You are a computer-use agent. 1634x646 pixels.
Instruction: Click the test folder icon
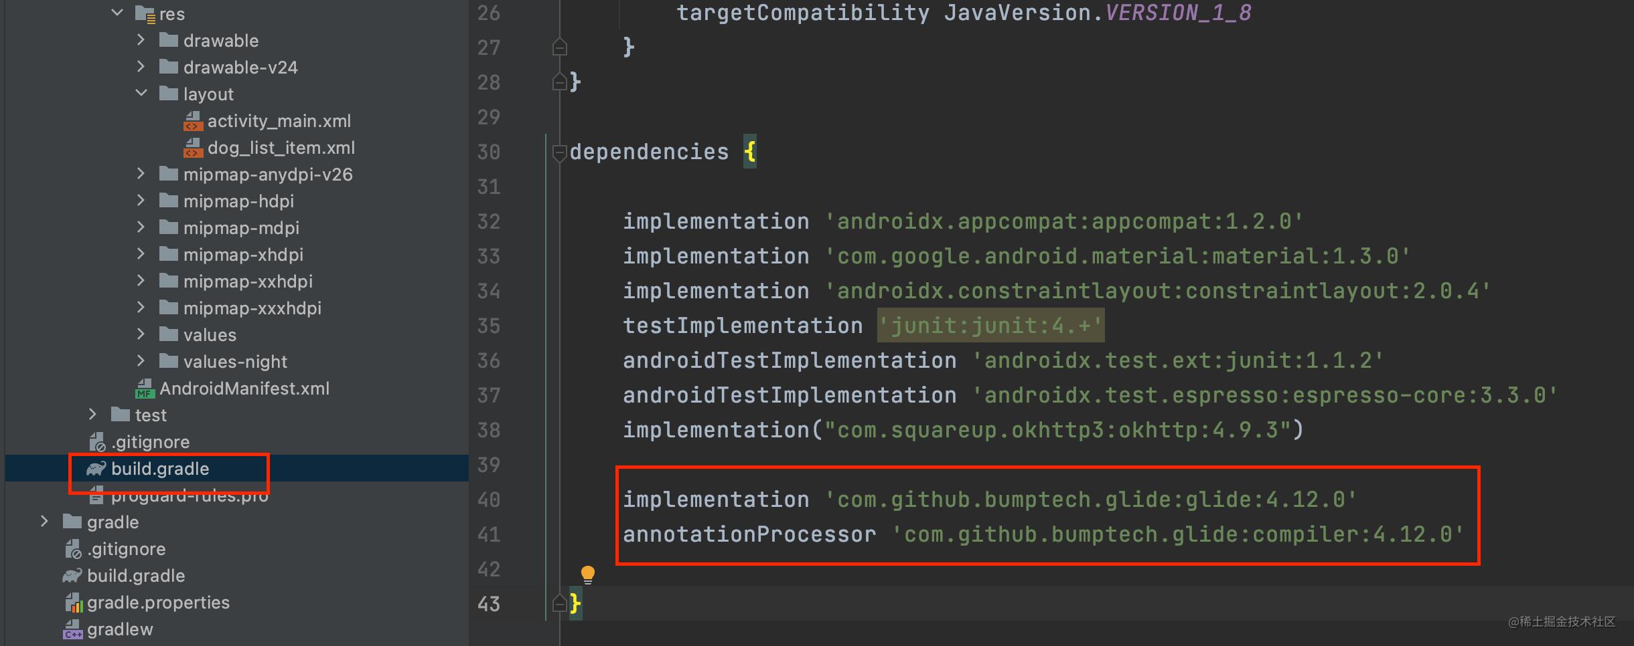click(x=121, y=415)
